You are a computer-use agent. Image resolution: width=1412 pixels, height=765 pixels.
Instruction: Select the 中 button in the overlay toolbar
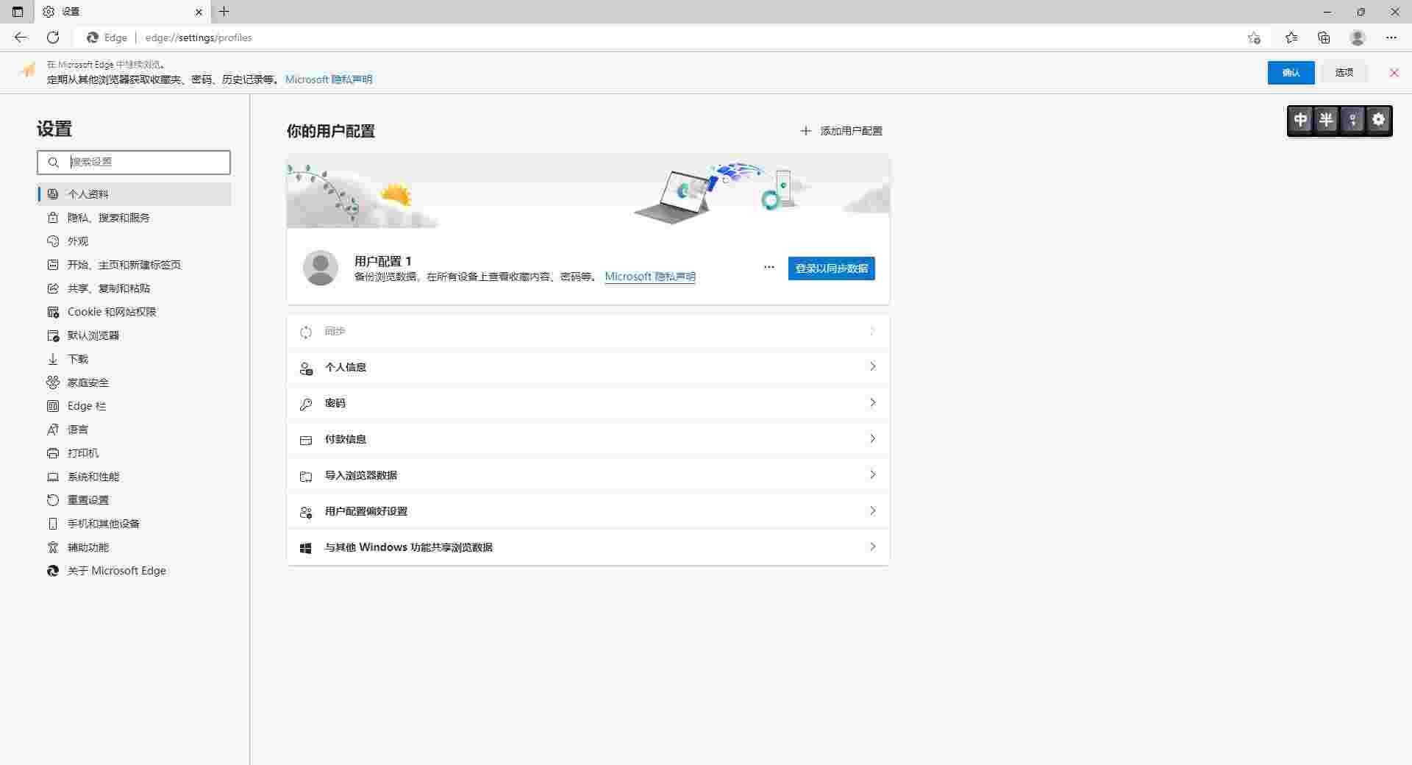[x=1301, y=119]
